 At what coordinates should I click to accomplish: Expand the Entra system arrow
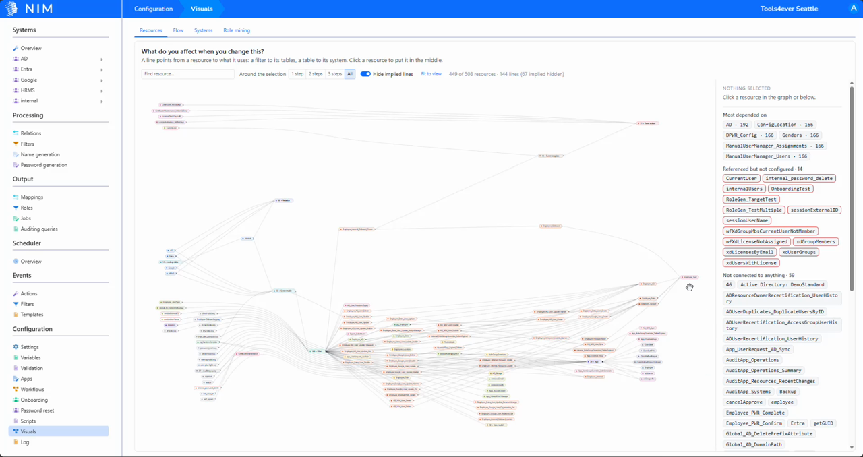click(x=102, y=69)
